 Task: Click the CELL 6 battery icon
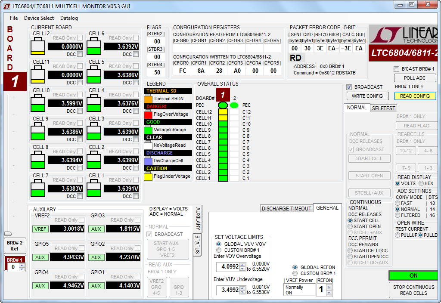(x=93, y=46)
